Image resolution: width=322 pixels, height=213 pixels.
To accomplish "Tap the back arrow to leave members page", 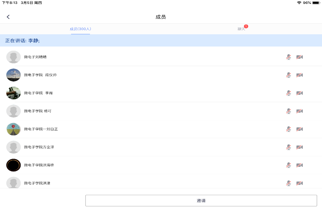I will click(x=8, y=17).
